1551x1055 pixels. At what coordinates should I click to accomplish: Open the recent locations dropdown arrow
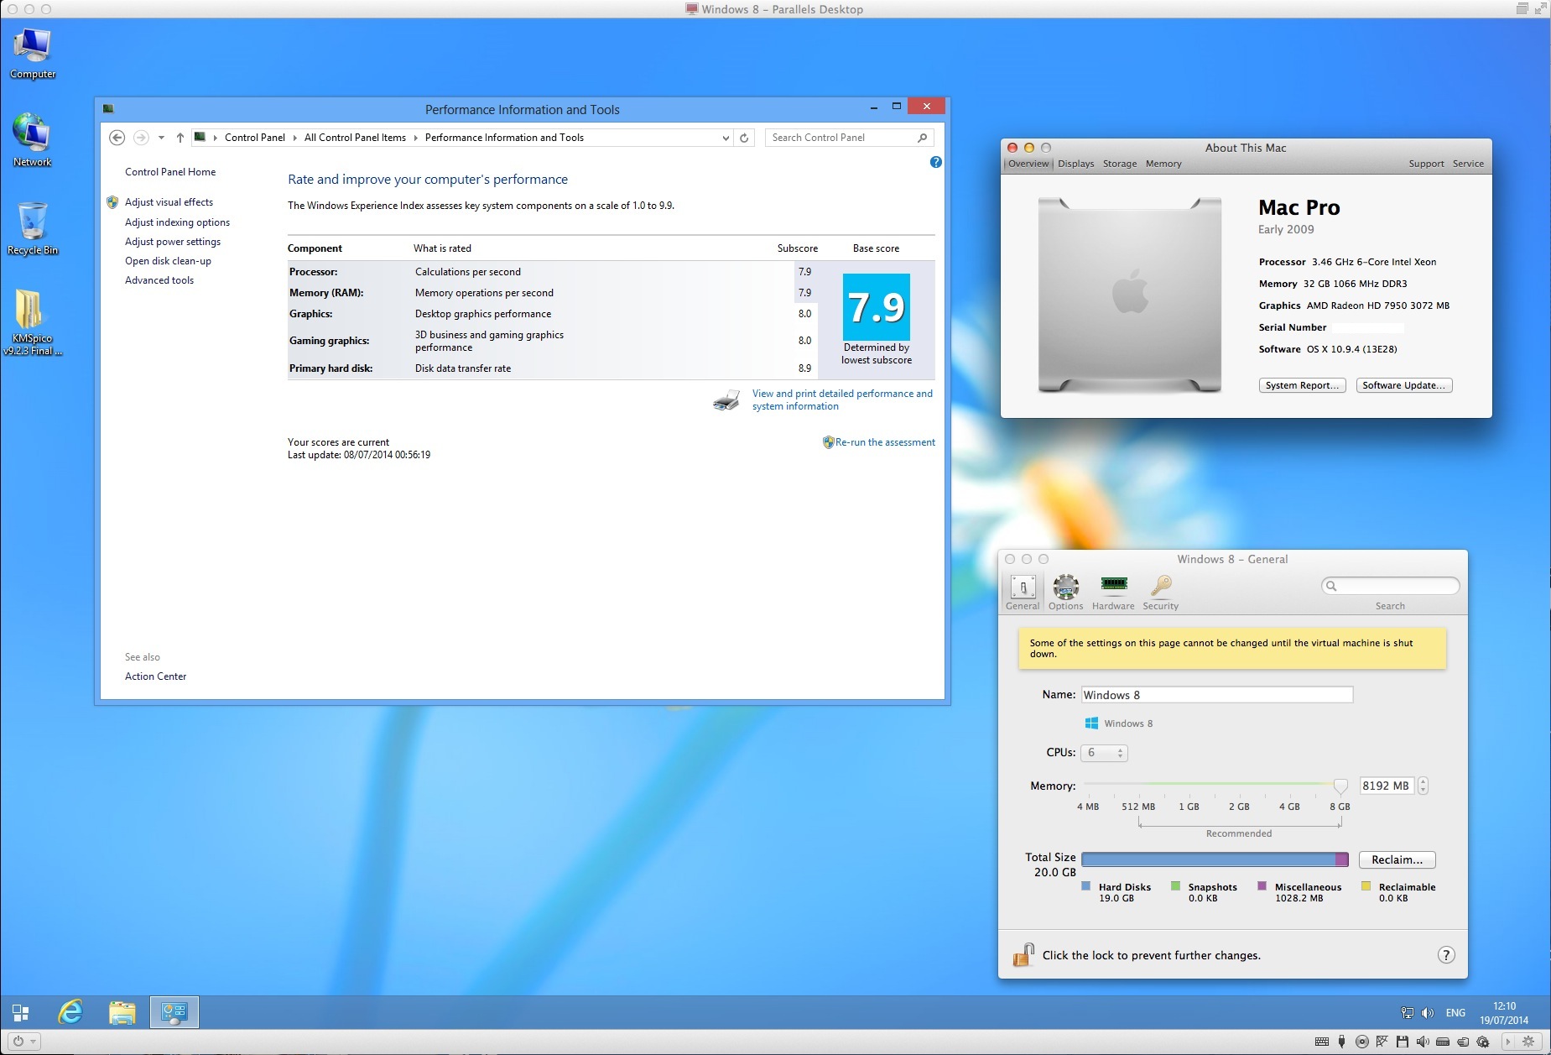tap(161, 138)
